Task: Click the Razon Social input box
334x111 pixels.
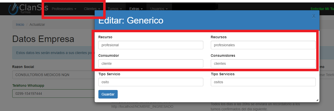Action: [x=53, y=75]
